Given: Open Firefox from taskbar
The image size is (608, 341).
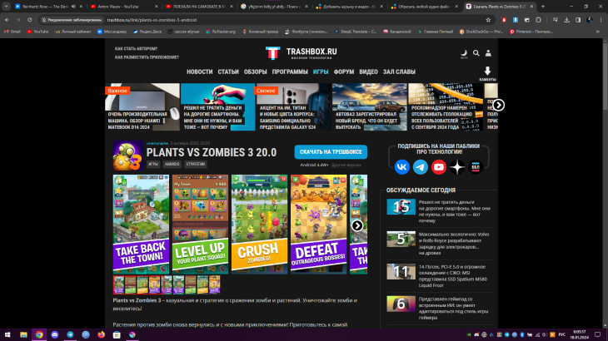Looking at the screenshot, I should [x=102, y=335].
